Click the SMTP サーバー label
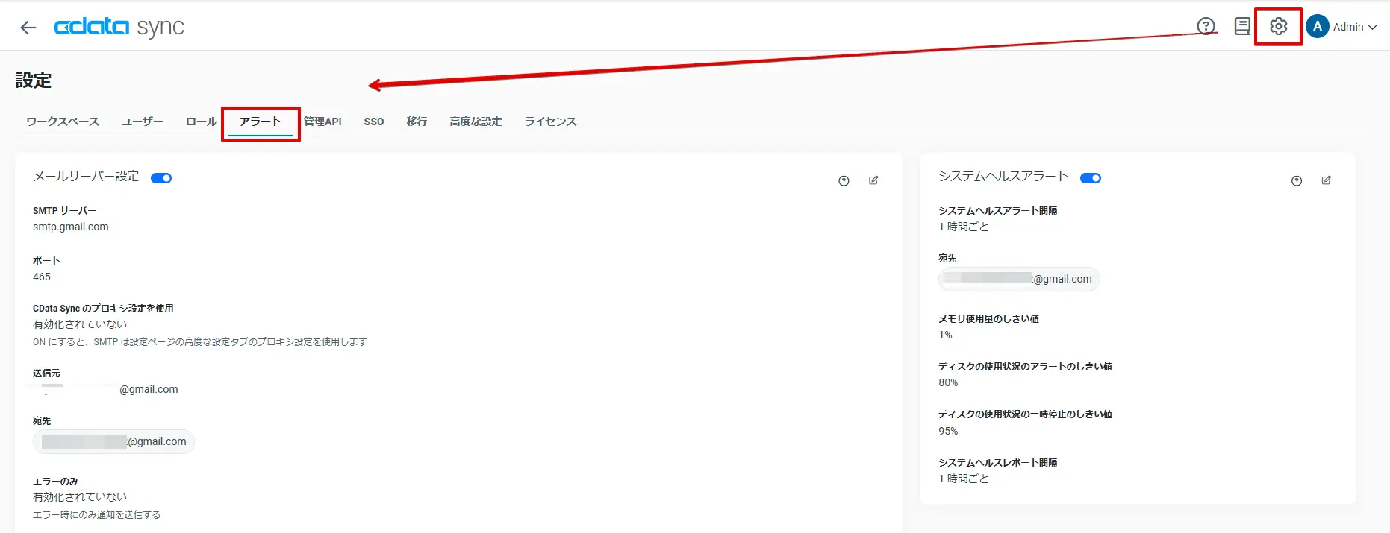The image size is (1390, 533). pyautogui.click(x=65, y=211)
